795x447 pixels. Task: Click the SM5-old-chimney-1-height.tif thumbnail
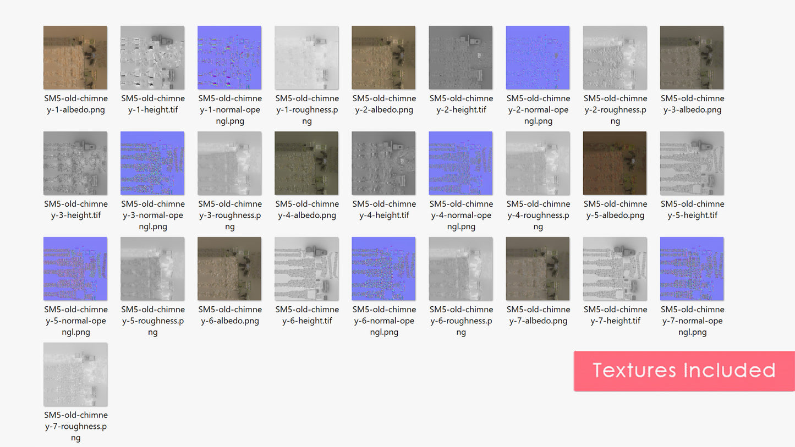point(152,58)
